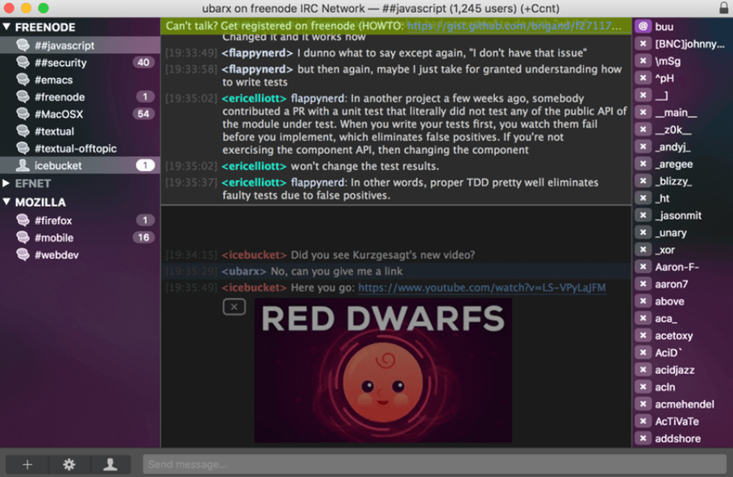Viewport: 733px width, 477px height.
Task: Click icon beside _jasonmit user
Action: tap(643, 215)
